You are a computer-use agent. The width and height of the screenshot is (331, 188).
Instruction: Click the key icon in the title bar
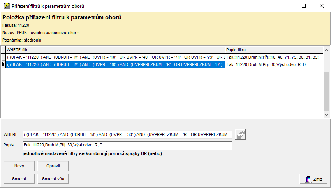coord(7,6)
